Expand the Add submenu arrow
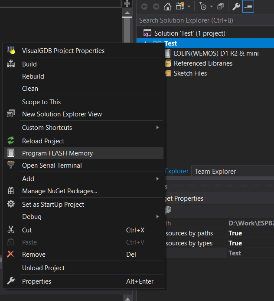Viewport: 274px width, 301px height. click(x=157, y=179)
